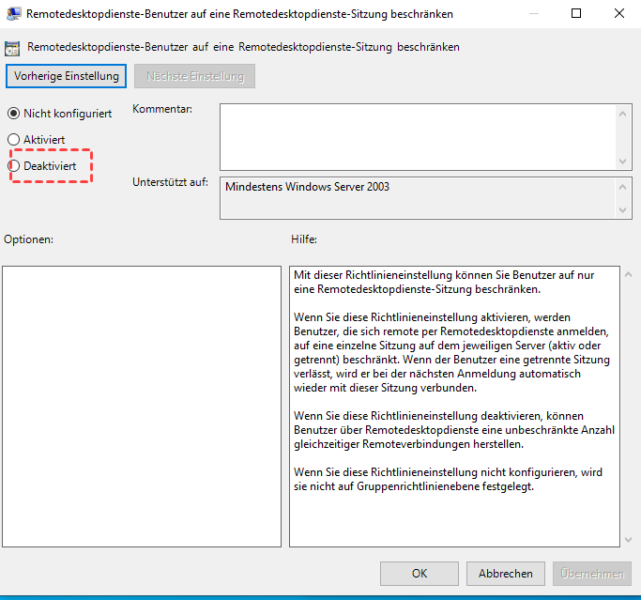Minimize the policy settings window
This screenshot has height=600, width=641.
click(x=534, y=14)
